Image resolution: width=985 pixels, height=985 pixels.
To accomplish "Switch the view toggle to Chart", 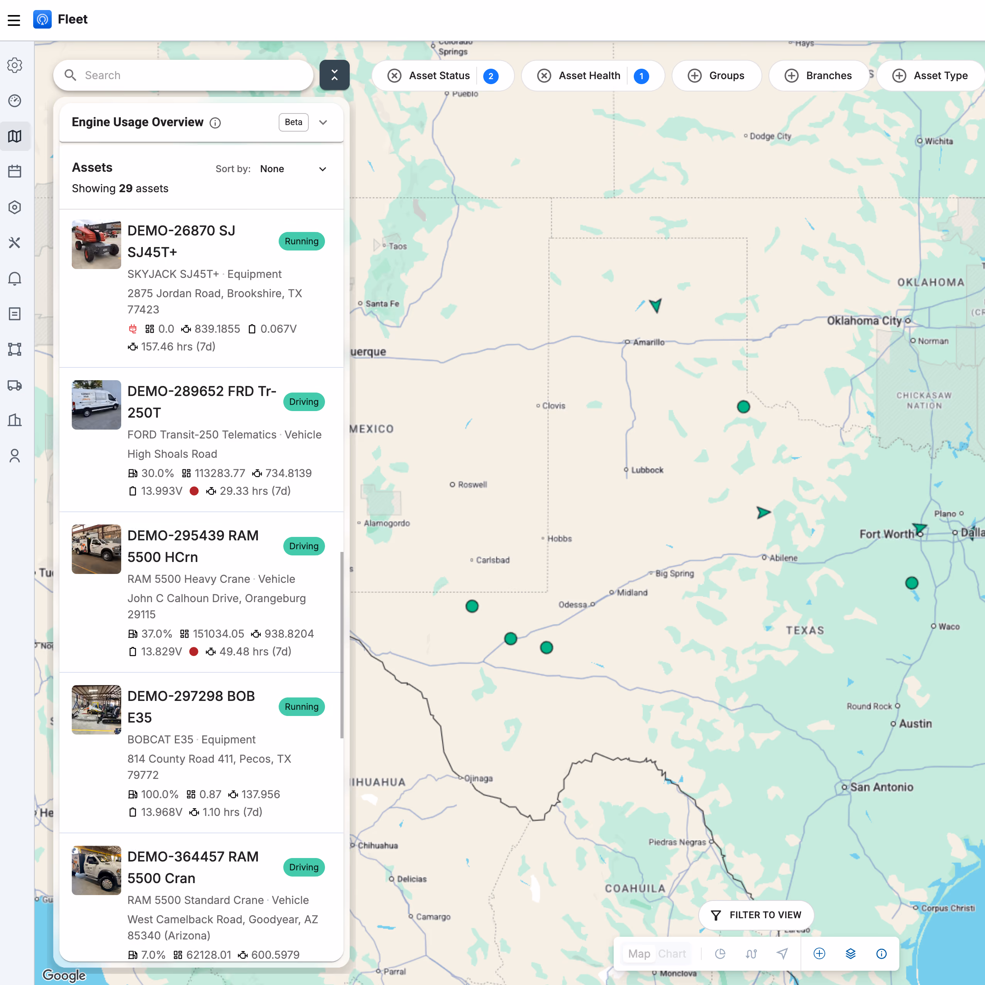I will (x=672, y=954).
